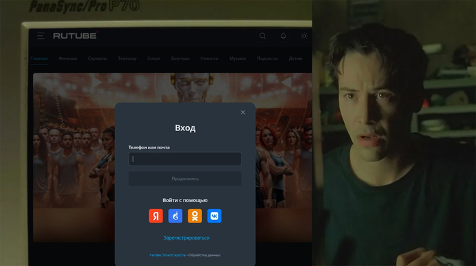Select the Телешоу tab
This screenshot has width=476, height=266.
(127, 58)
